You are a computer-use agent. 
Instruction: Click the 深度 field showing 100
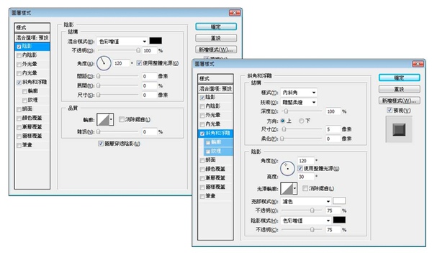click(333, 111)
